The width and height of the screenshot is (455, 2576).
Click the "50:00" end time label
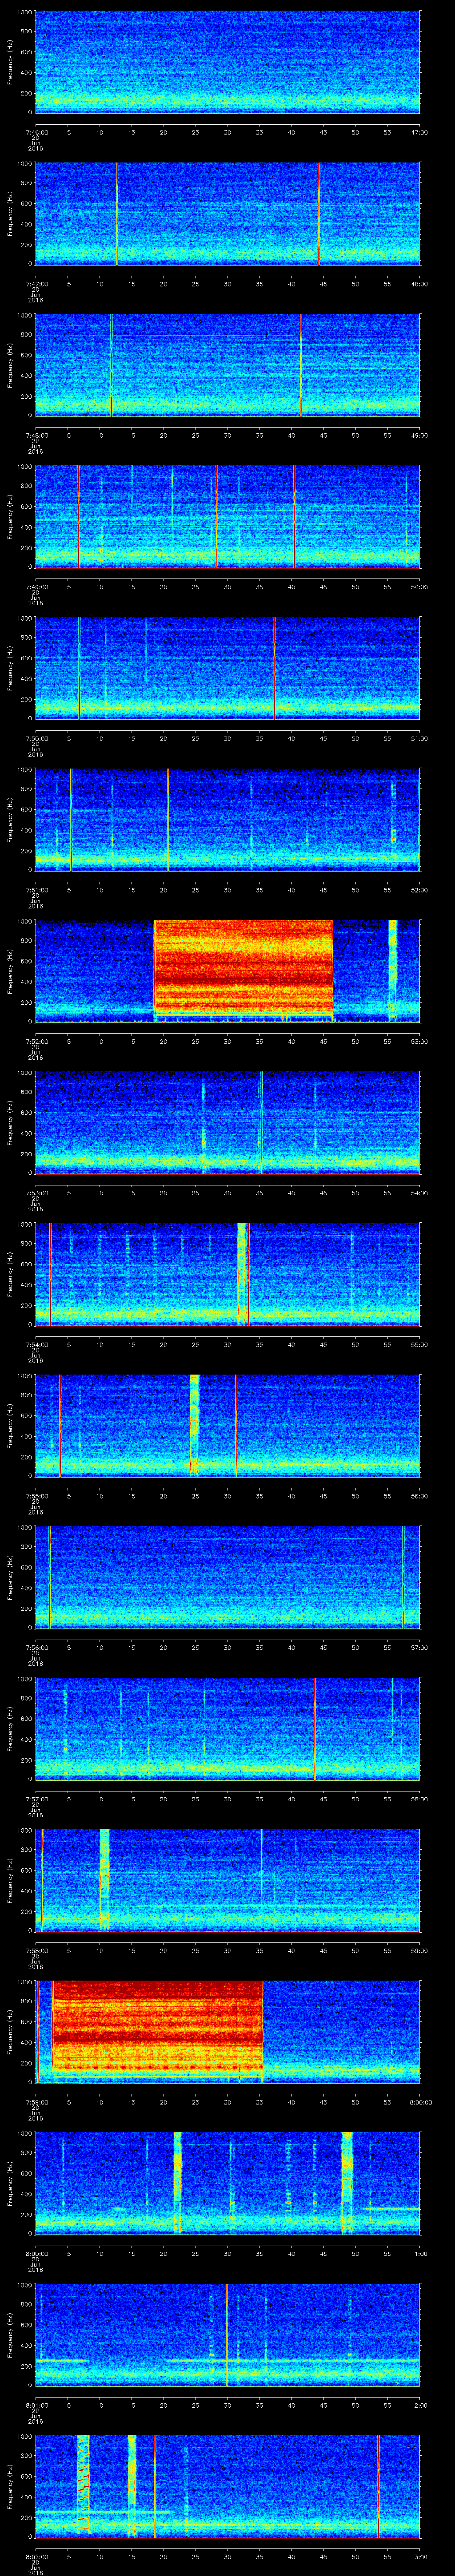click(x=419, y=587)
